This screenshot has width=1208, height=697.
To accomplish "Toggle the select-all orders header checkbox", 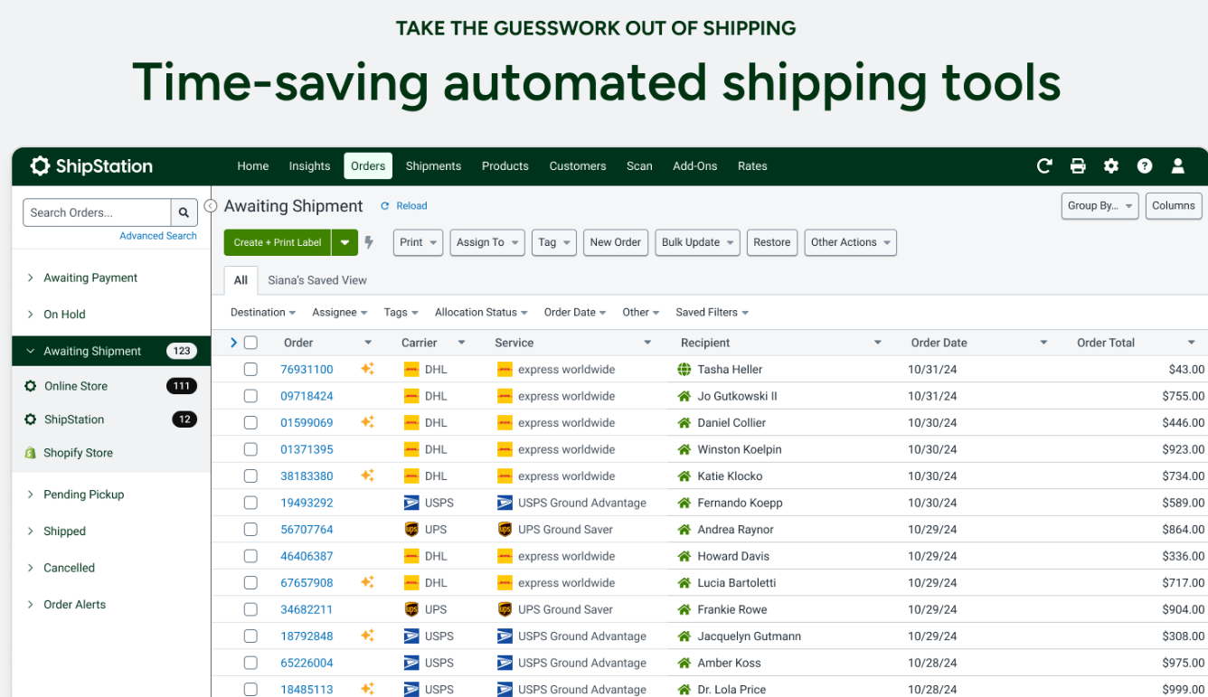I will 250,343.
